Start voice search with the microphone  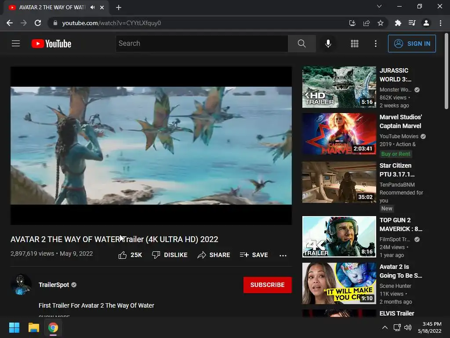328,44
